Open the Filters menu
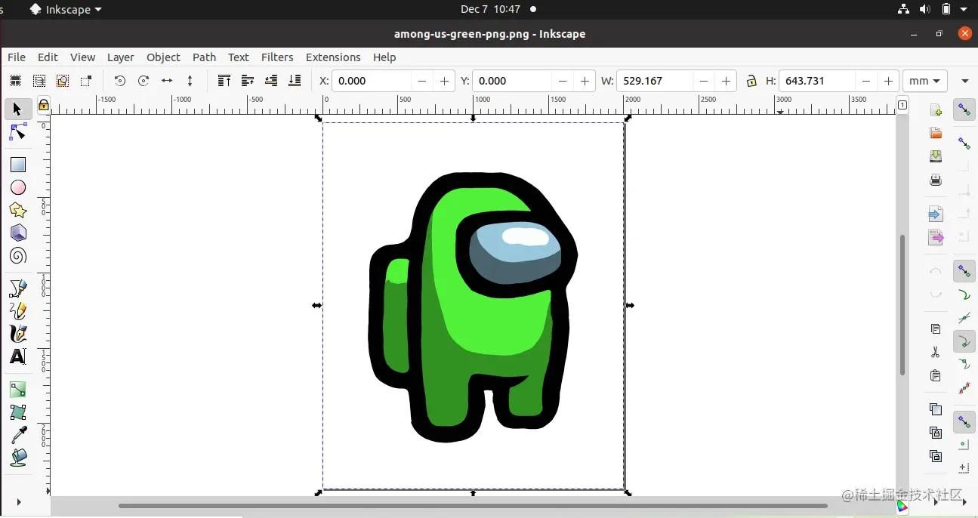The height and width of the screenshot is (518, 978). 277,57
